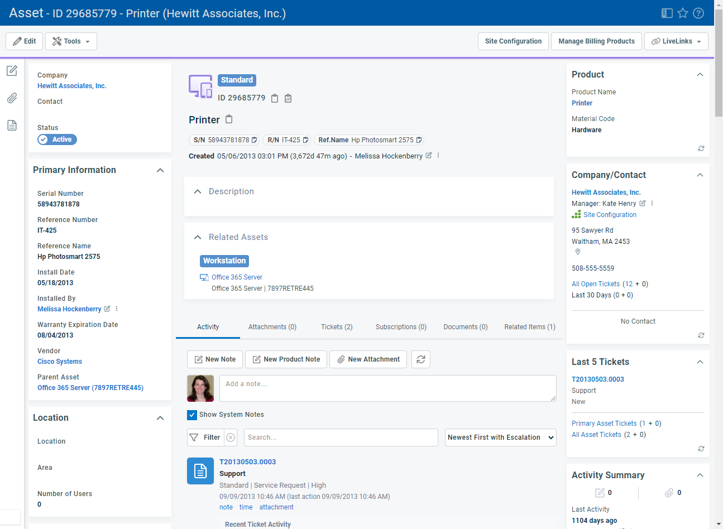Viewport: 723px width, 529px height.
Task: Edit Installed By Melissa Hockenberry icon
Action: tap(107, 309)
